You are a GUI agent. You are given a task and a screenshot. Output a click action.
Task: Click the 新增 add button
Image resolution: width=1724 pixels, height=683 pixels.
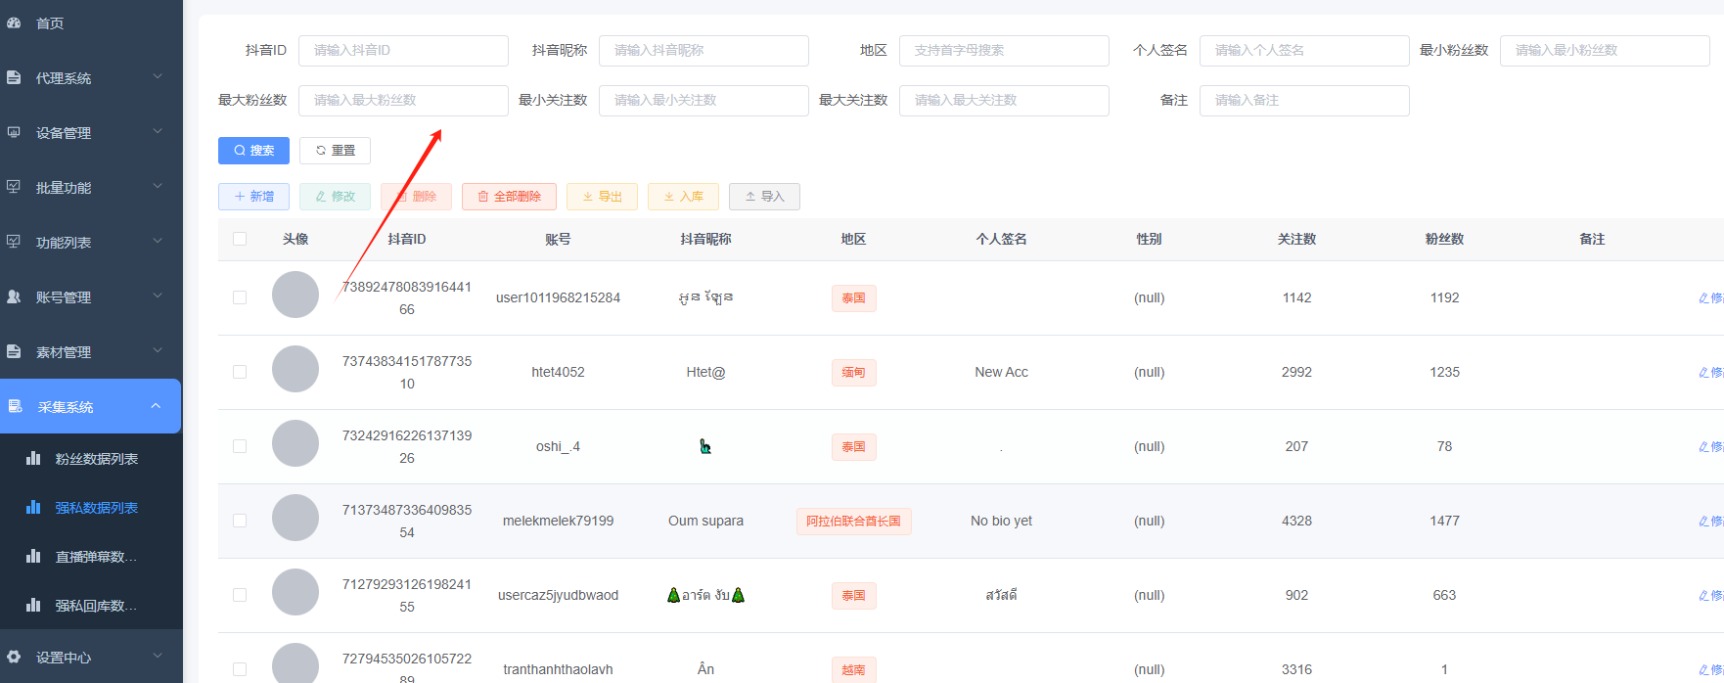[x=253, y=197]
